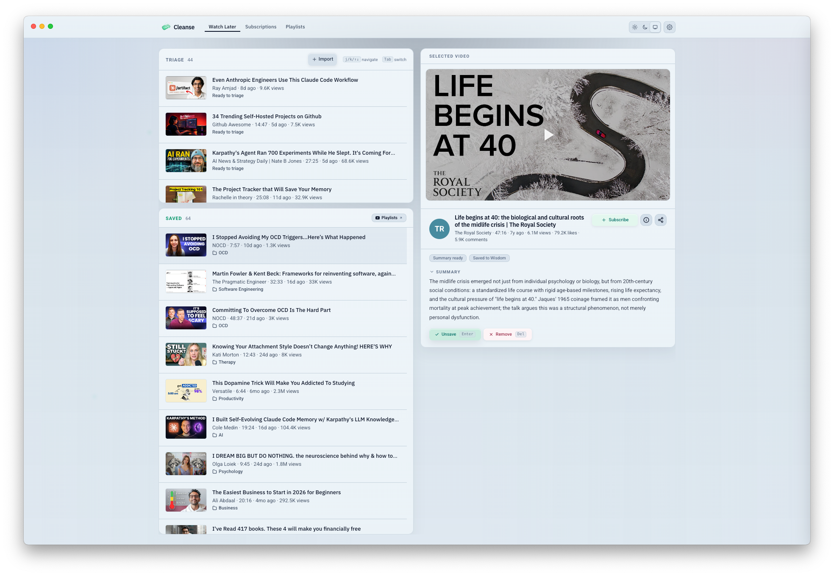834x576 pixels.
Task: Click the Cleanse logo icon
Action: [166, 27]
